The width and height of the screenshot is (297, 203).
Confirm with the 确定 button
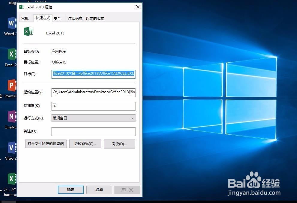[71, 190]
